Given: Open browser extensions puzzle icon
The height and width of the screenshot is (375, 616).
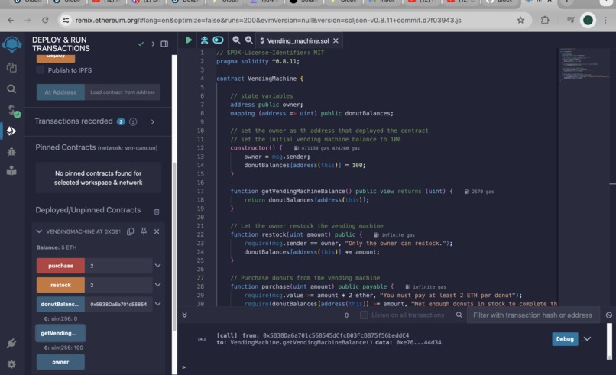Looking at the screenshot, I should click(545, 20).
